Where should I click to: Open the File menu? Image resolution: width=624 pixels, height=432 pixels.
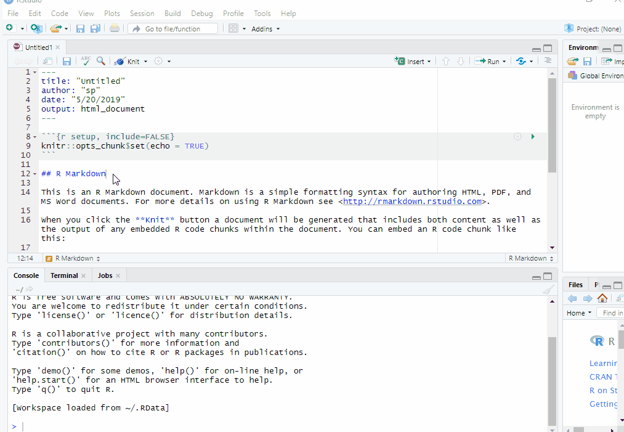coord(13,13)
